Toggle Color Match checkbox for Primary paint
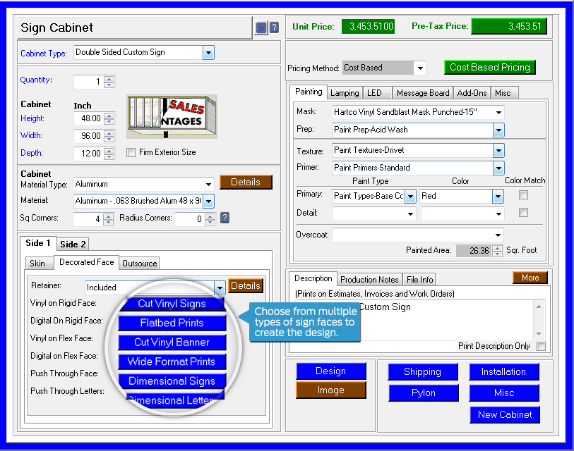574x451 pixels. click(x=523, y=195)
